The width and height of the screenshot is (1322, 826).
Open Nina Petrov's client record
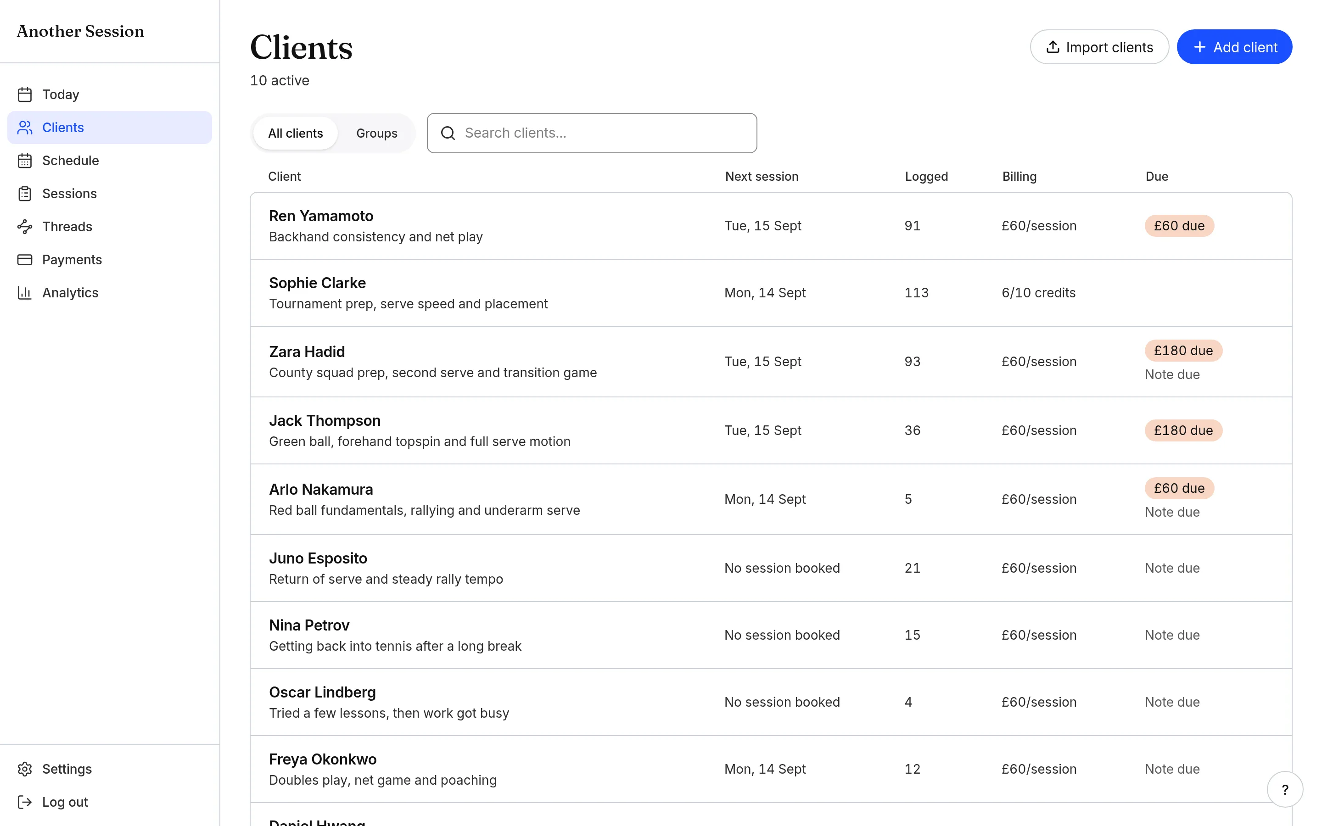(771, 636)
